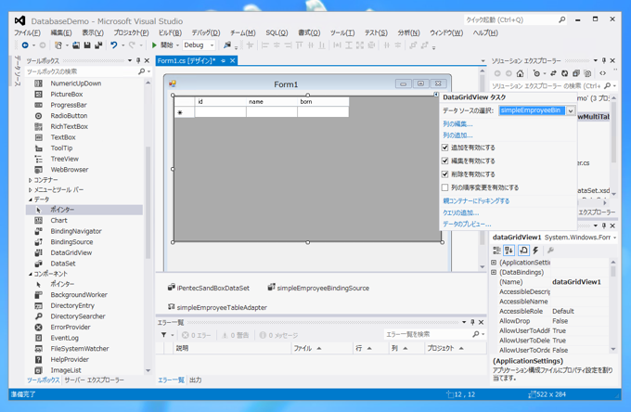Select the DataSet toolbox item
Viewport: 631px width, 412px height.
(63, 264)
